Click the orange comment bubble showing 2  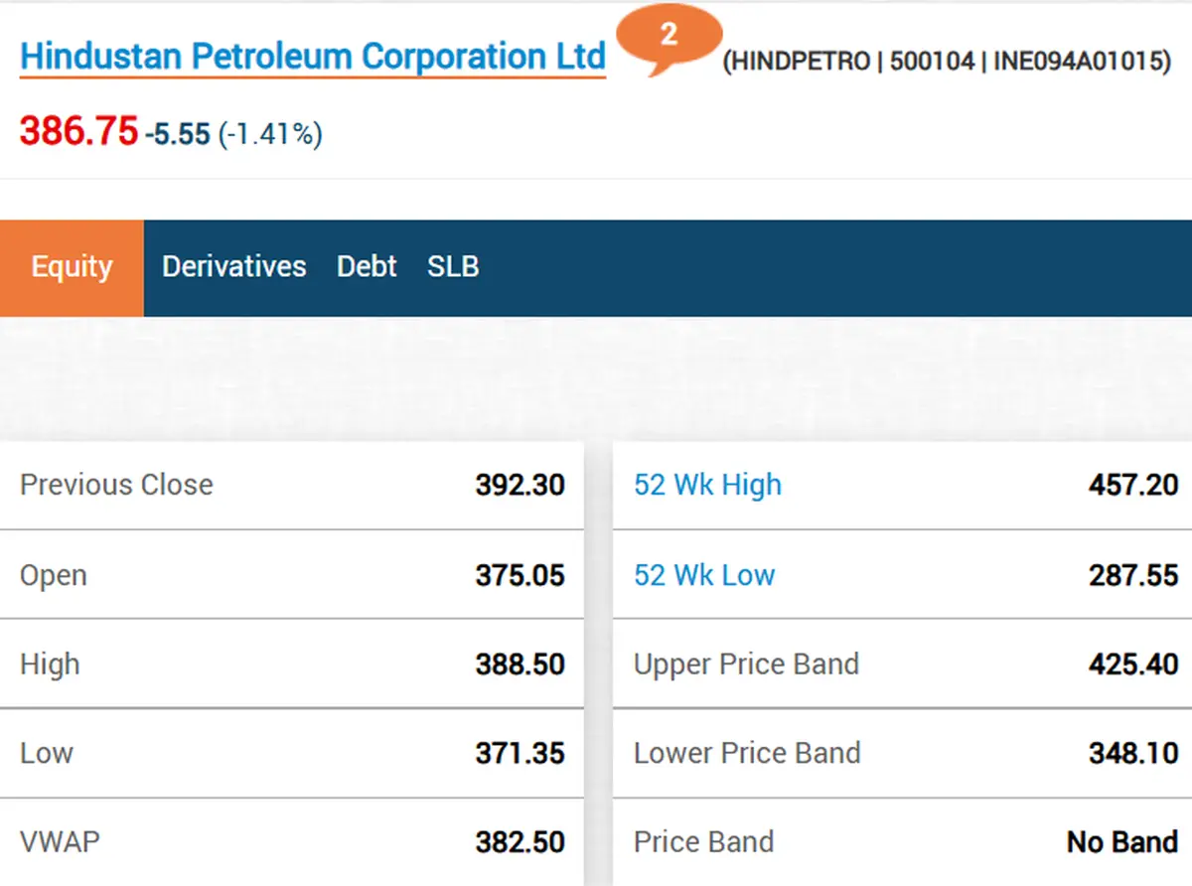point(669,37)
